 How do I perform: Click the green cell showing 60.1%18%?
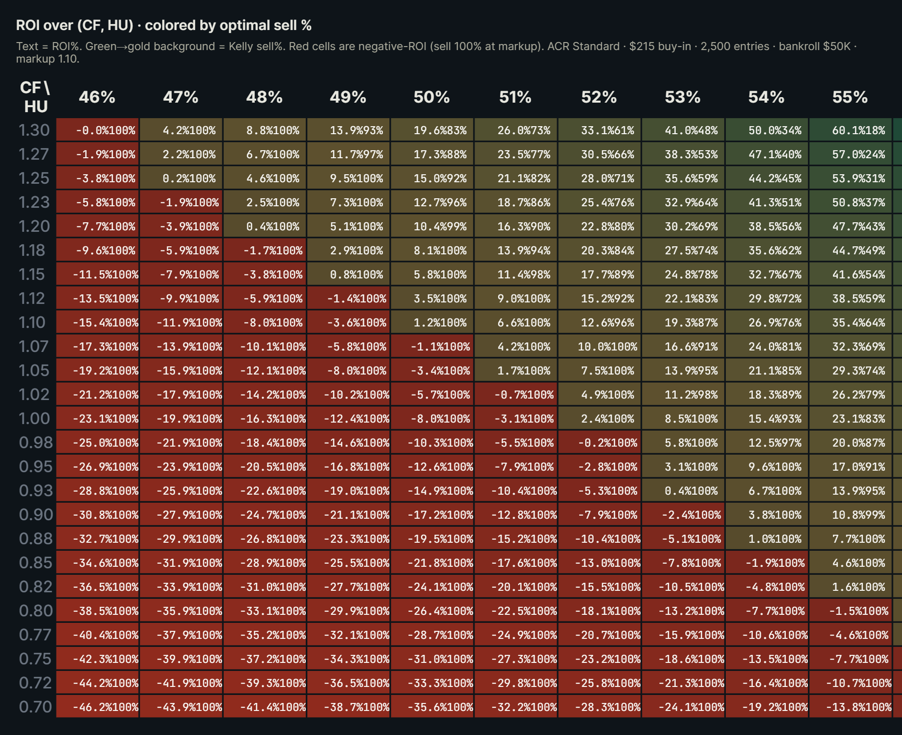pyautogui.click(x=849, y=130)
